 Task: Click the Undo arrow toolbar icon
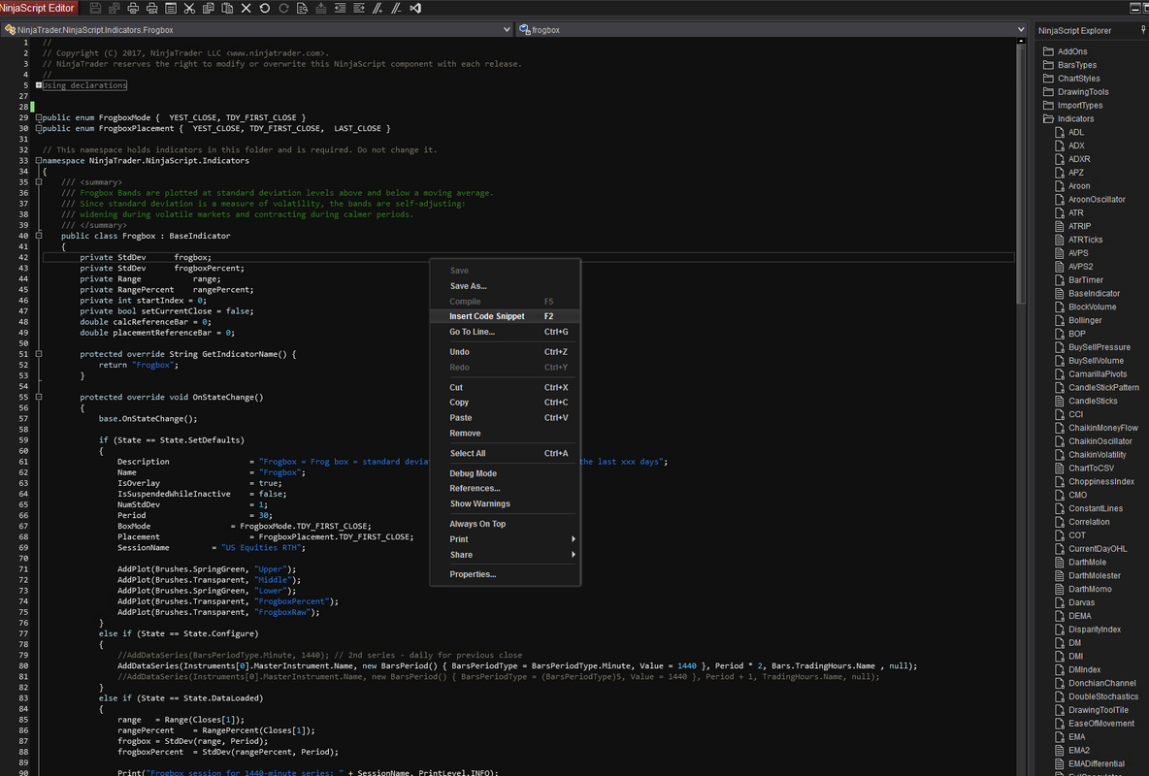click(265, 9)
